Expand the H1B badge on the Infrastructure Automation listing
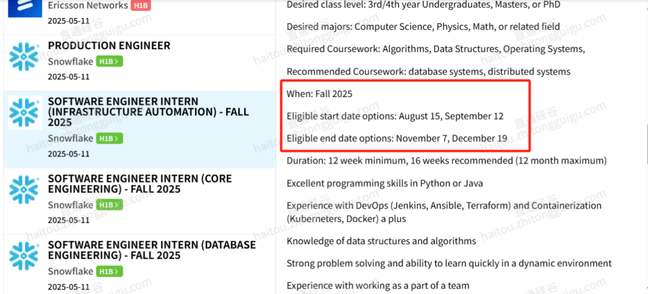 pos(110,139)
